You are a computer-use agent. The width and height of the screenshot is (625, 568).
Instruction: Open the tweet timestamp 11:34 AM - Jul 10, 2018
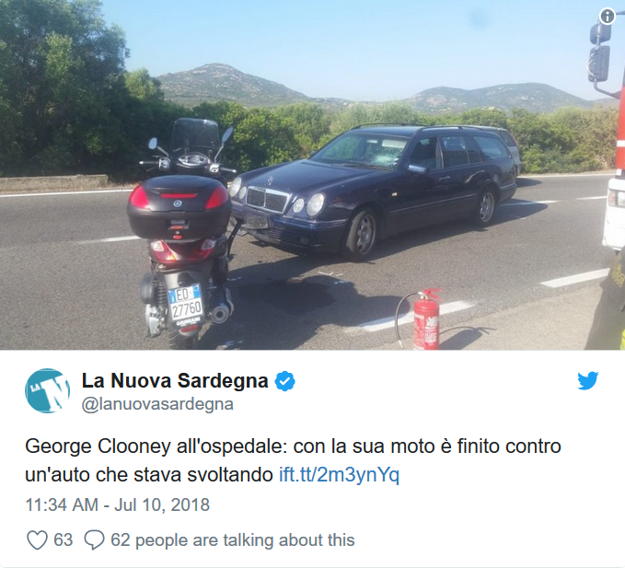[x=118, y=504]
